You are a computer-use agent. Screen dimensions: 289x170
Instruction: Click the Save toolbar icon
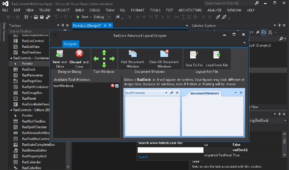[x=42, y=17]
